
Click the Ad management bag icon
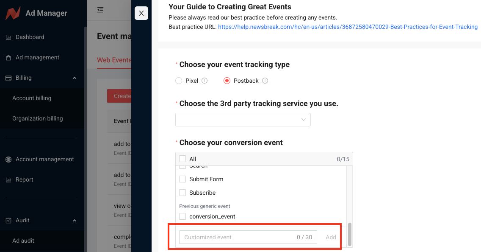click(x=8, y=58)
